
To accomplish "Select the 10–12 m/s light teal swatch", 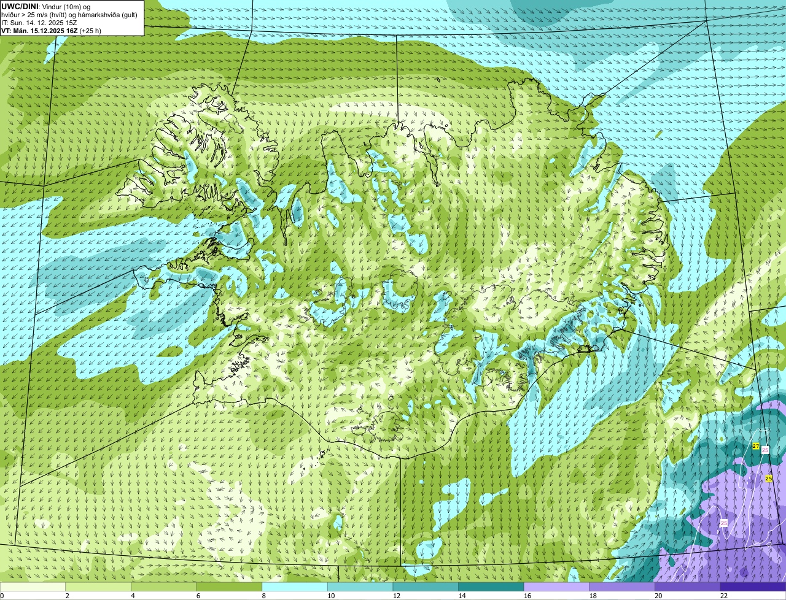I will 360,587.
